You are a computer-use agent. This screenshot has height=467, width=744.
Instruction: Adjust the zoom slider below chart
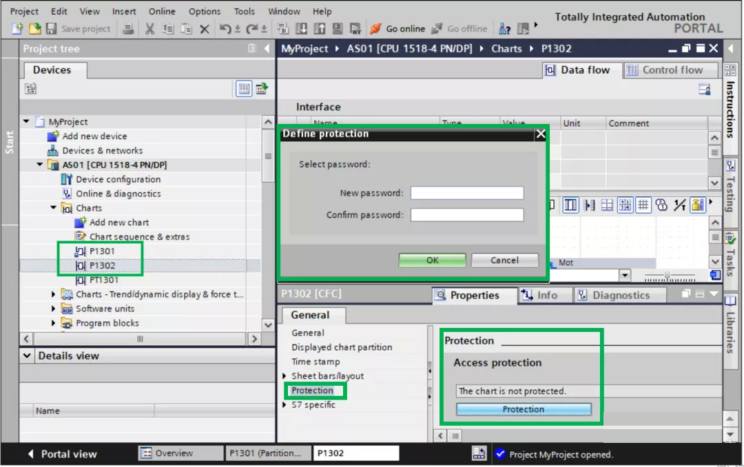pos(668,275)
